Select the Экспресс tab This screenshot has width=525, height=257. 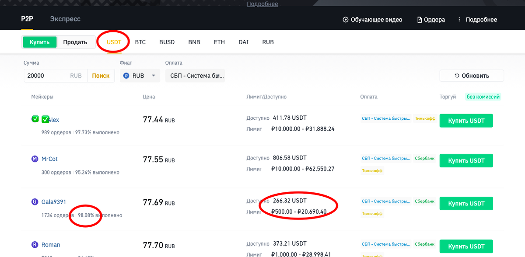[x=65, y=19]
